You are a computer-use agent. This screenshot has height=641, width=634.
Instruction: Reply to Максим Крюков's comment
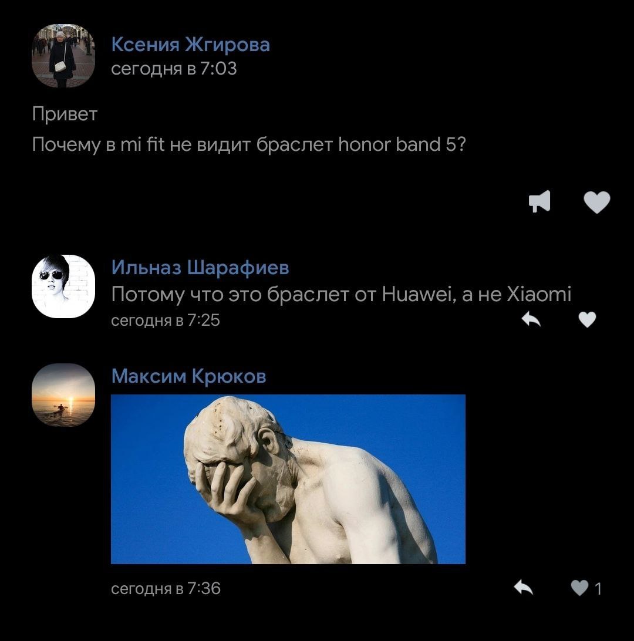coord(523,588)
